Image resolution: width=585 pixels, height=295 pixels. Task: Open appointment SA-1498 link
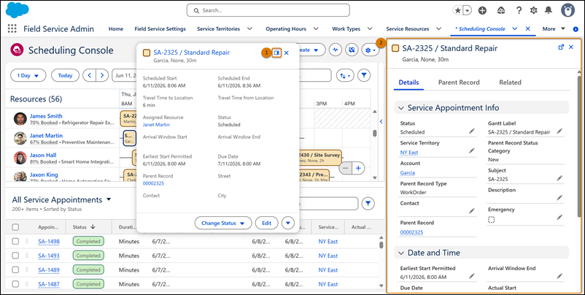pos(48,242)
